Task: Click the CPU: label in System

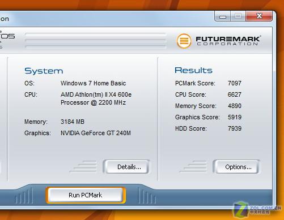Action: click(31, 94)
